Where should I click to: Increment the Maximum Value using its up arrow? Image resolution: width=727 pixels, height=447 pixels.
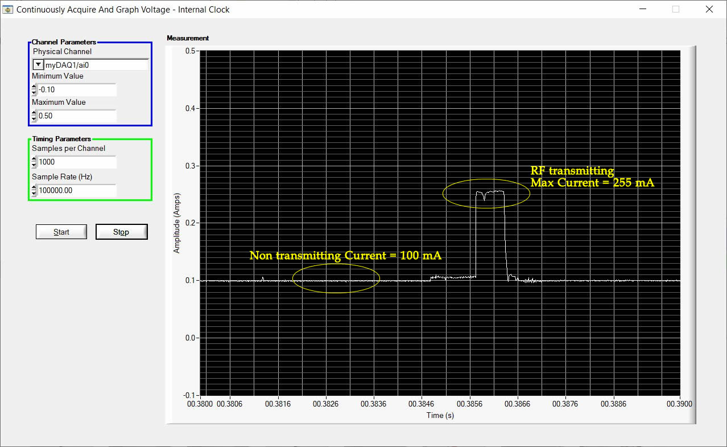pos(33,113)
